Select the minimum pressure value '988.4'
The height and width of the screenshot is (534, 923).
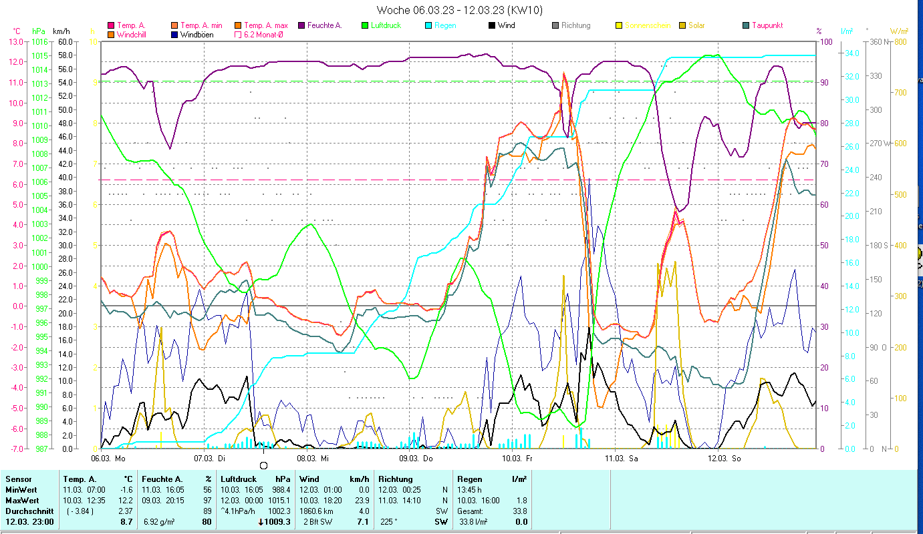(x=280, y=490)
